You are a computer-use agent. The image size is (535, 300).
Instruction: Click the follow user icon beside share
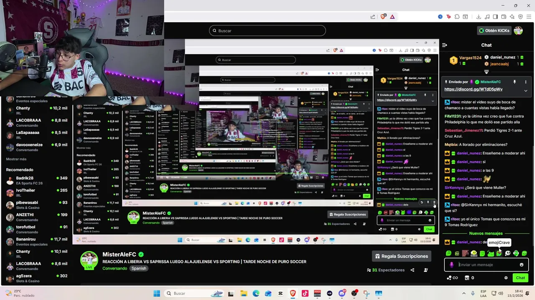click(x=426, y=270)
